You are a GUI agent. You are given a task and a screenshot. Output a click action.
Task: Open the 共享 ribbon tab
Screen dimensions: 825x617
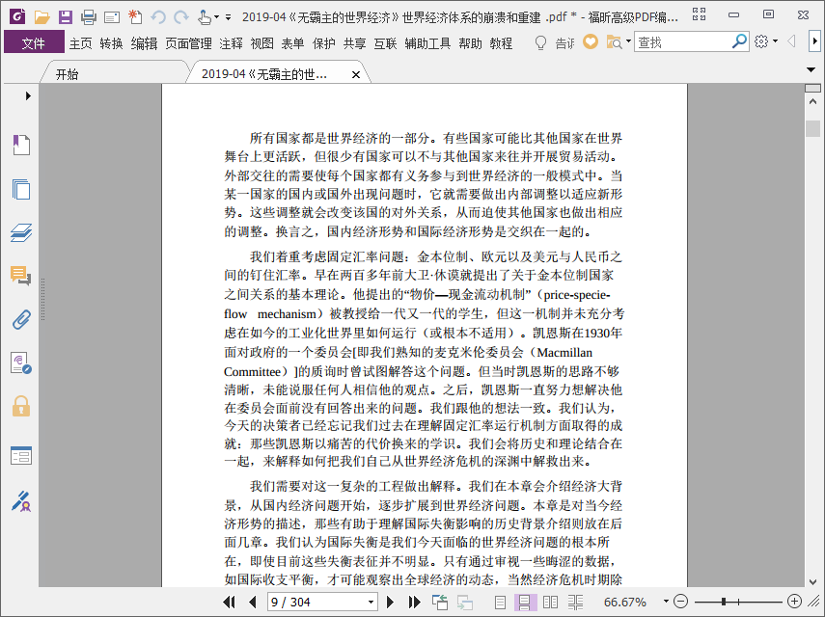[x=355, y=43]
